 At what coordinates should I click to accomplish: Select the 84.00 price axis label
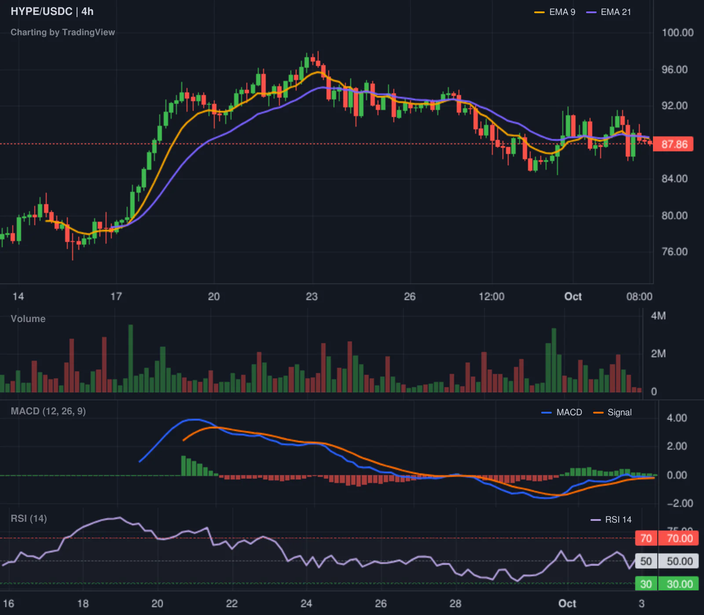pyautogui.click(x=675, y=179)
